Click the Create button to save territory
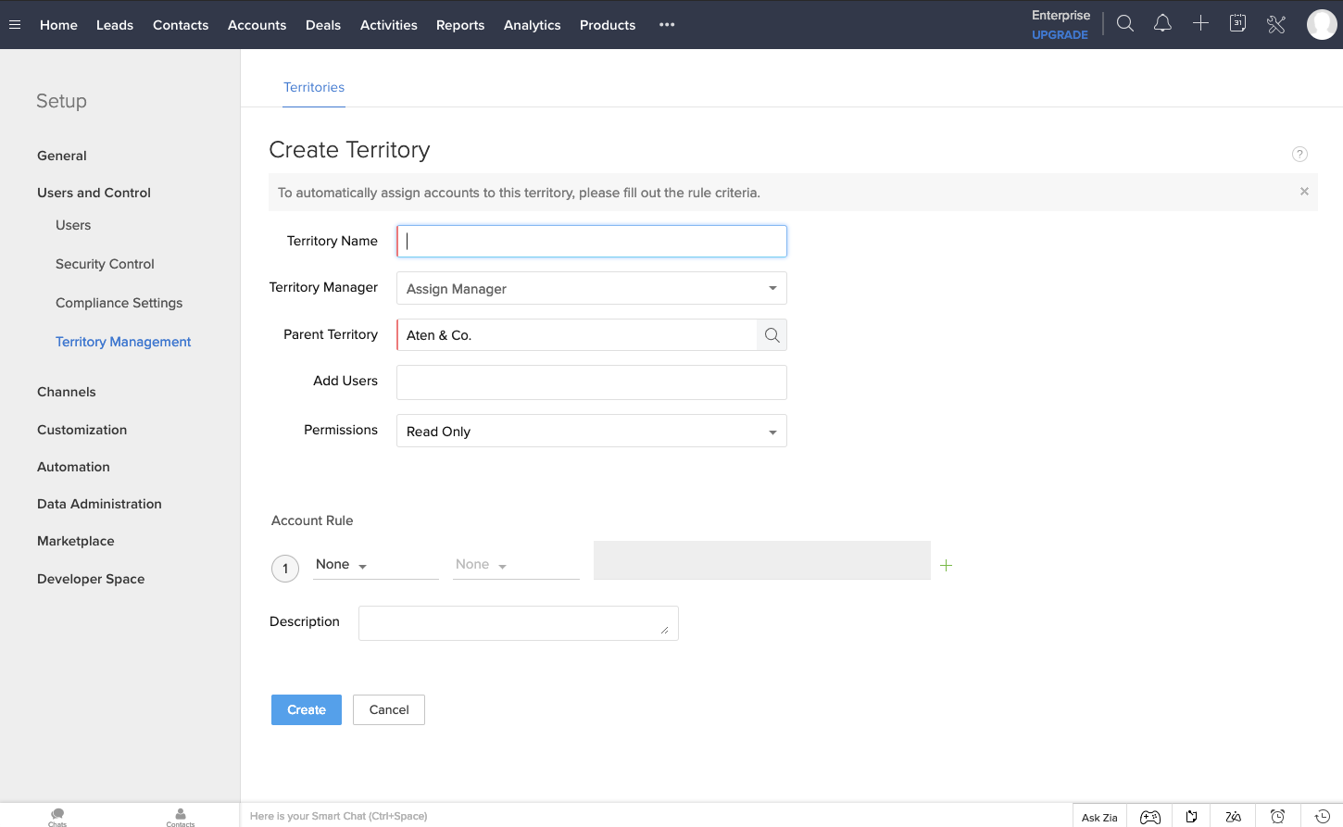This screenshot has width=1343, height=827. [x=306, y=709]
